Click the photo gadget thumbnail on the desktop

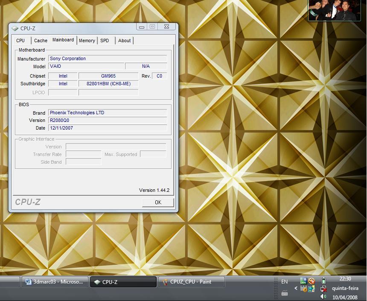335,10
